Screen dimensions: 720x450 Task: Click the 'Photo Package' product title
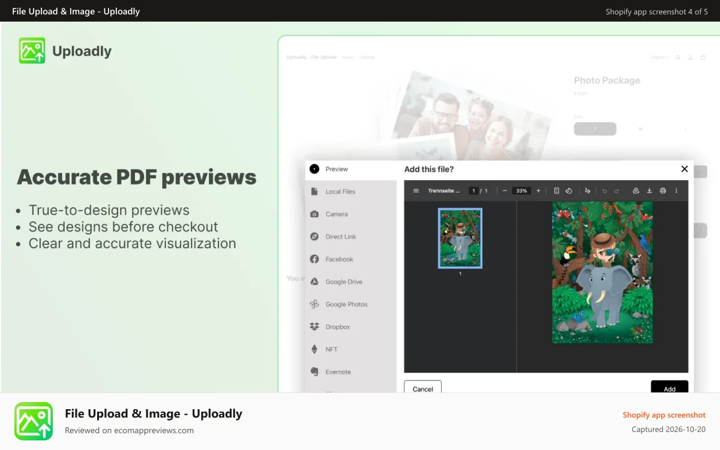point(607,80)
